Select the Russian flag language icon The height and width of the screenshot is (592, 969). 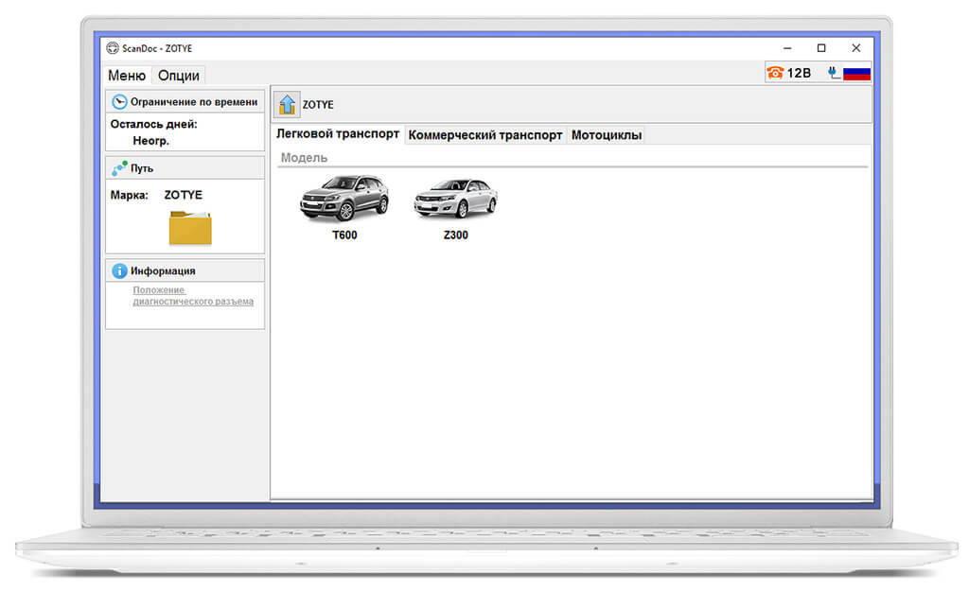coord(857,74)
